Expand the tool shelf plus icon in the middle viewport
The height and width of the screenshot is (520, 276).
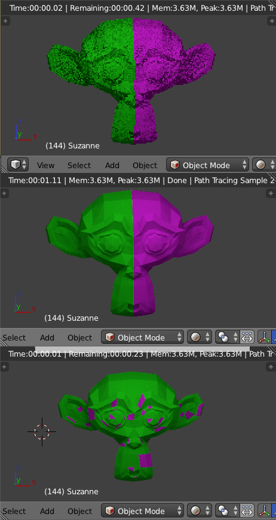point(5,194)
